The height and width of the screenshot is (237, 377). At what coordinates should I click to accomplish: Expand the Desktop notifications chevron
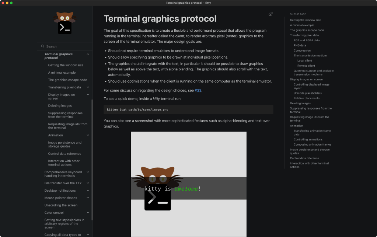tap(88, 191)
